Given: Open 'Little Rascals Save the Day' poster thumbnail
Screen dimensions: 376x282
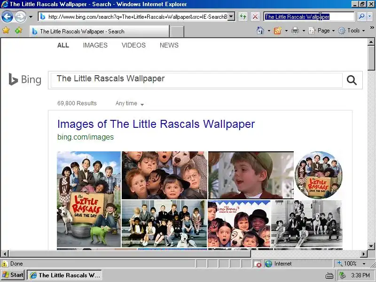Looking at the screenshot, I should pos(89,199).
